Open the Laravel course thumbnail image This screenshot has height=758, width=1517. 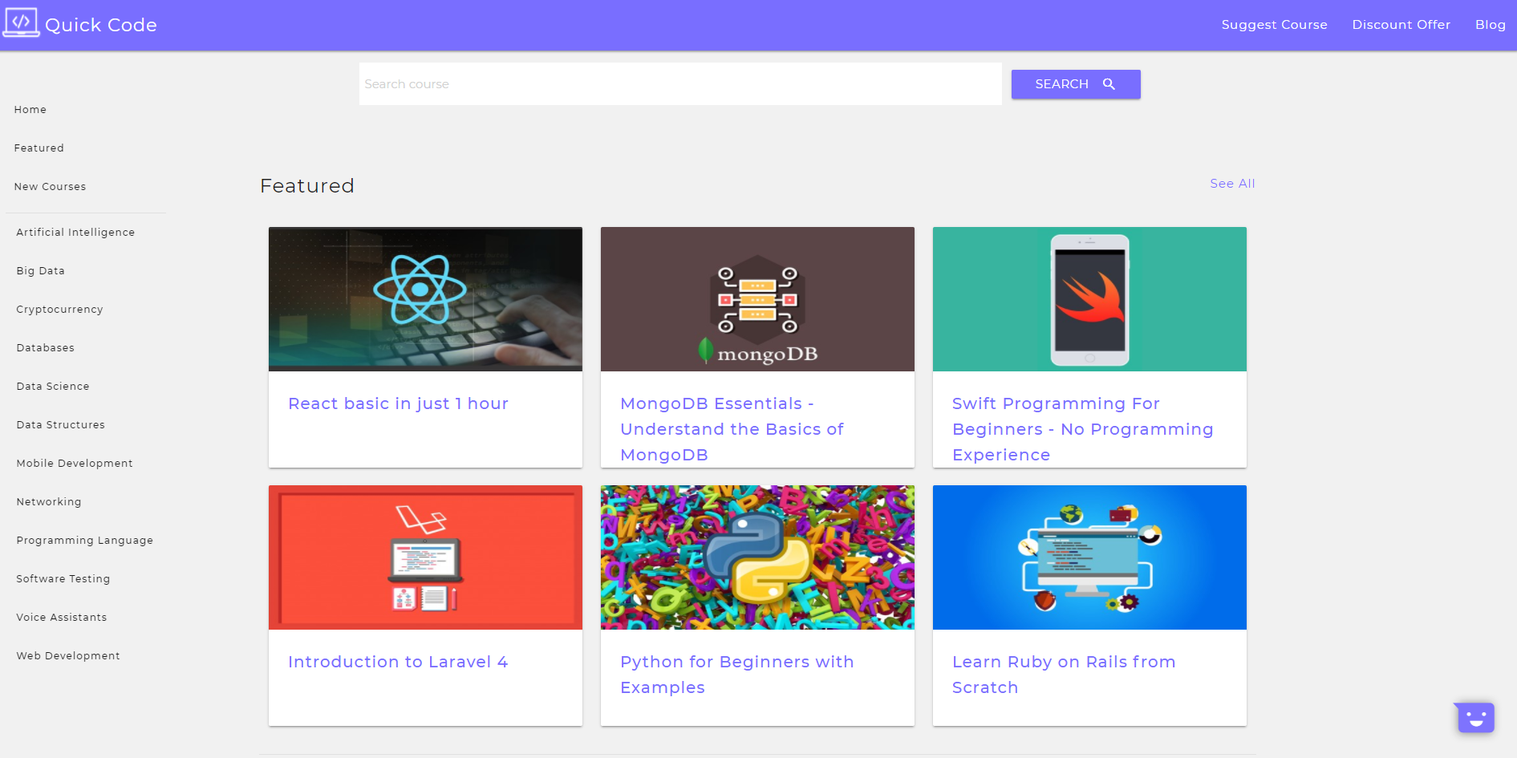[x=425, y=557]
